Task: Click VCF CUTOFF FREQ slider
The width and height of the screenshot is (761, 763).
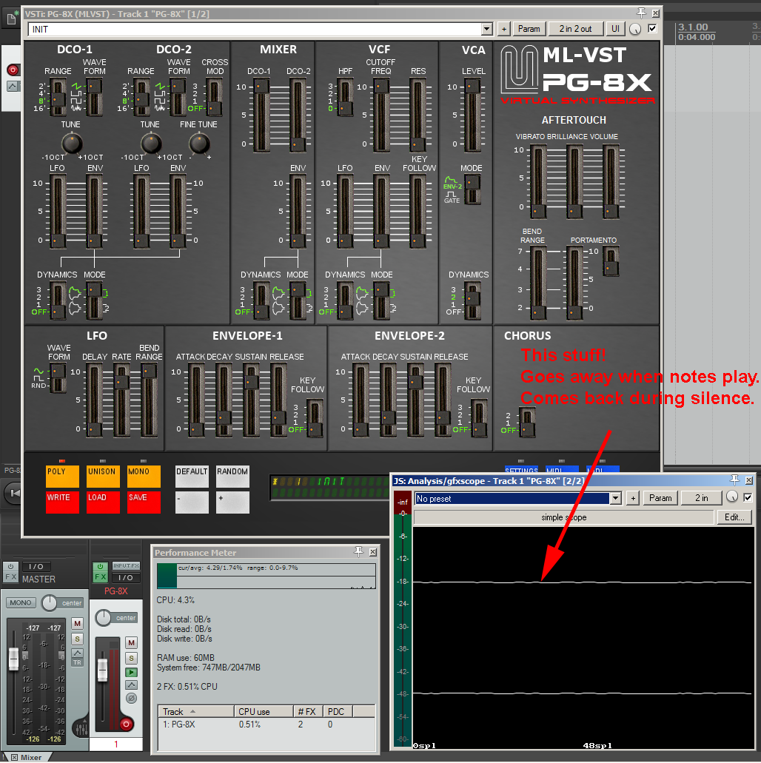Action: (380, 115)
